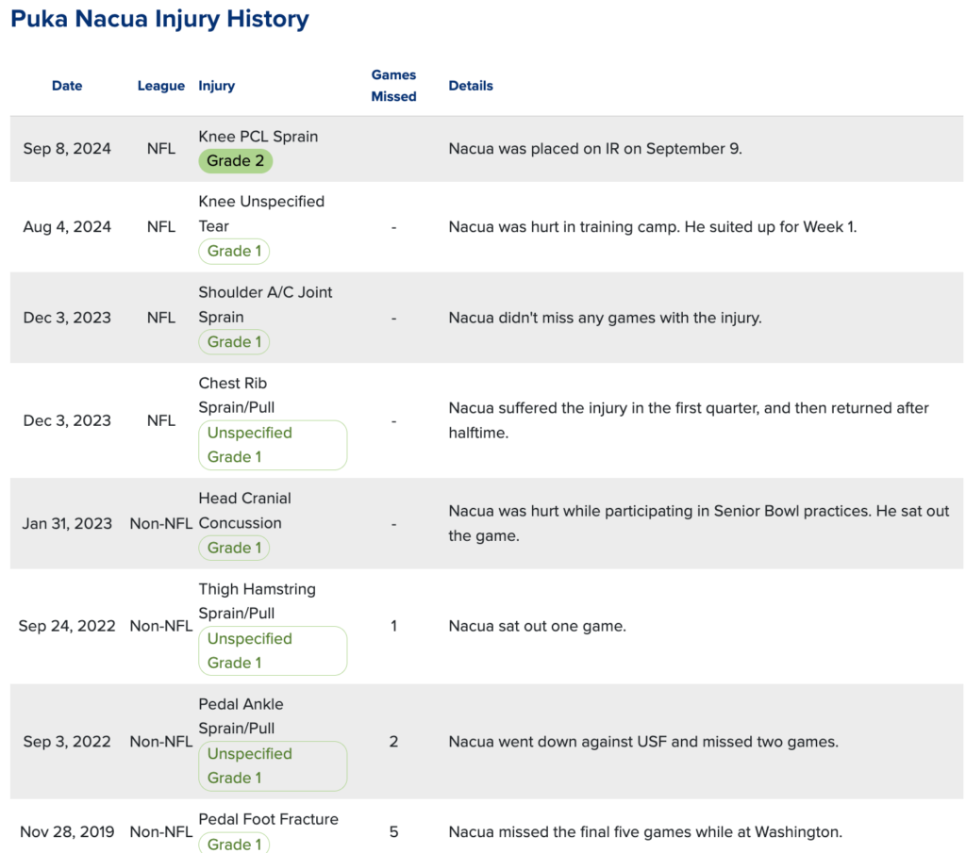Click the Puka Nacua Injury History heading

159,19
